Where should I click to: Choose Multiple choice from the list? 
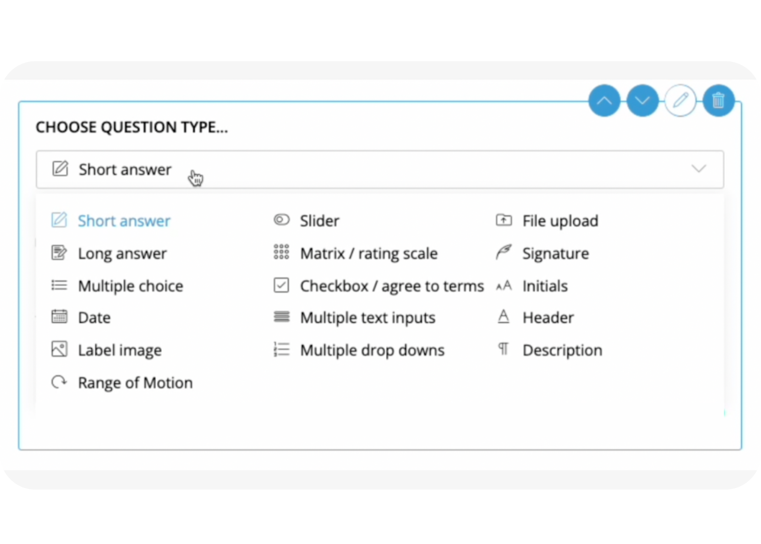[131, 285]
